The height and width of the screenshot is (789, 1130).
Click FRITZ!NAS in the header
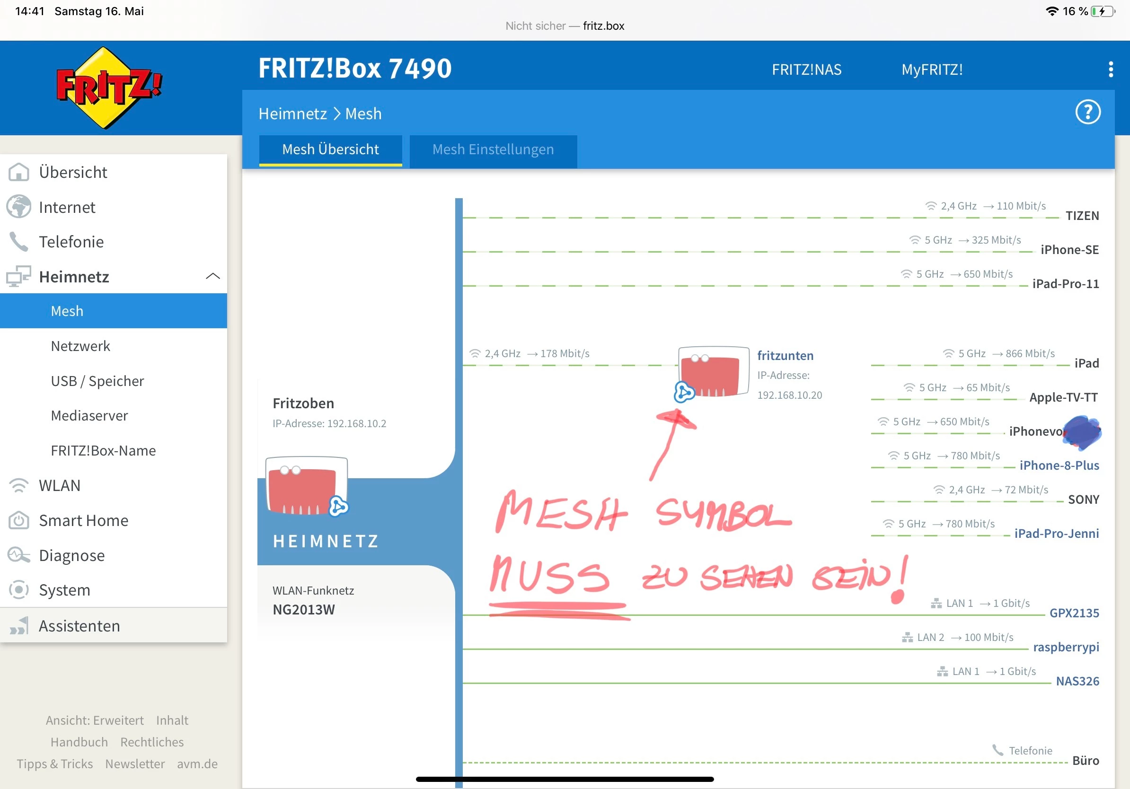point(806,70)
